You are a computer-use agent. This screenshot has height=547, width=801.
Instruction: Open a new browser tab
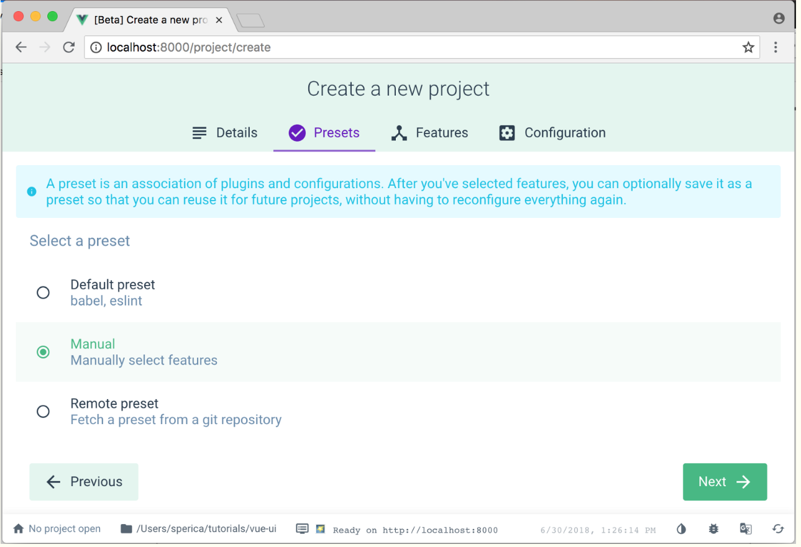pos(250,20)
